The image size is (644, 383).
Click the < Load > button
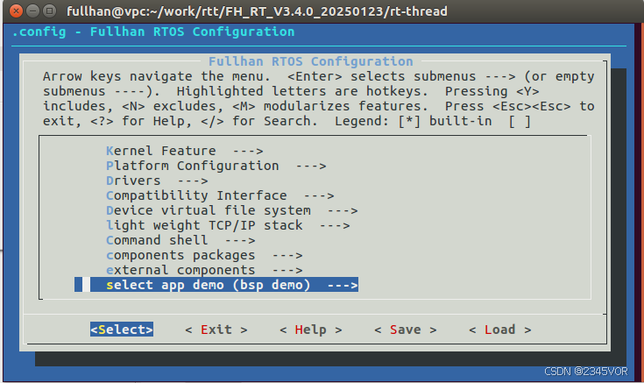pos(499,330)
